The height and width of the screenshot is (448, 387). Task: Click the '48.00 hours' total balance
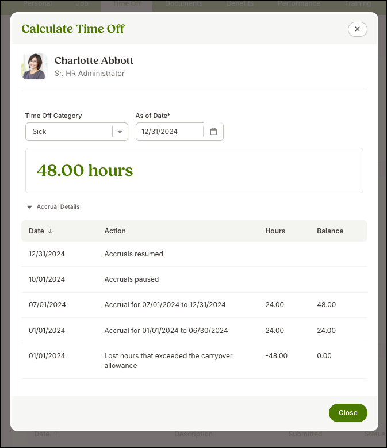[x=85, y=171]
